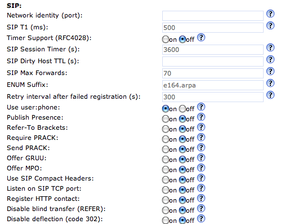Set Use user:phone to off
This screenshot has height=224, width=298.
[183, 109]
